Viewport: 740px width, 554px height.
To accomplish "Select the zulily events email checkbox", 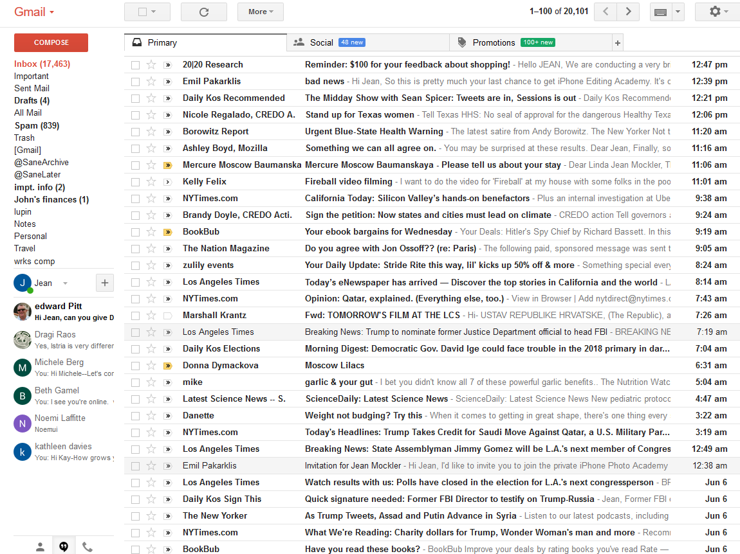I will click(135, 265).
